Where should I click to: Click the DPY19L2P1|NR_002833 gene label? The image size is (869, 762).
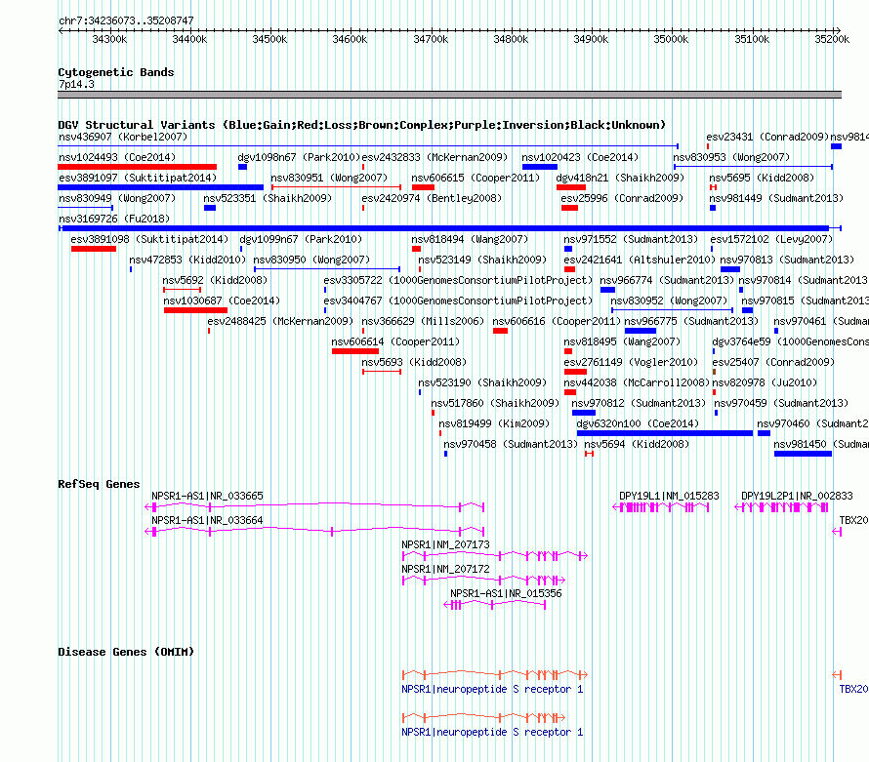pyautogui.click(x=797, y=497)
